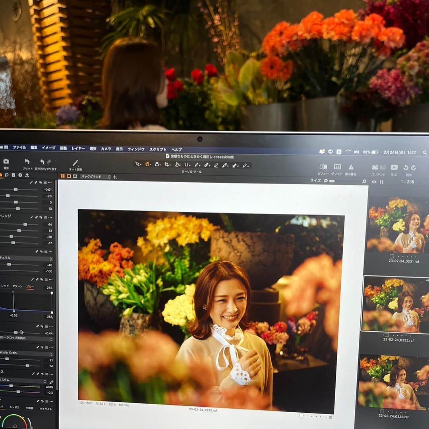Viewport: 429px width, 429px height.
Task: Click the browser sort arrows icon
Action: [x=382, y=182]
